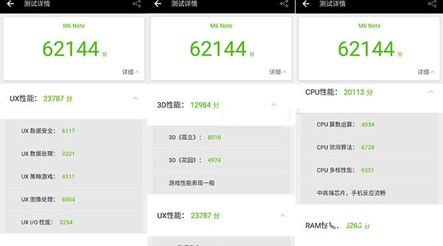Select 3D《花园》4974 row
Image resolution: width=443 pixels, height=246 pixels.
(221, 160)
